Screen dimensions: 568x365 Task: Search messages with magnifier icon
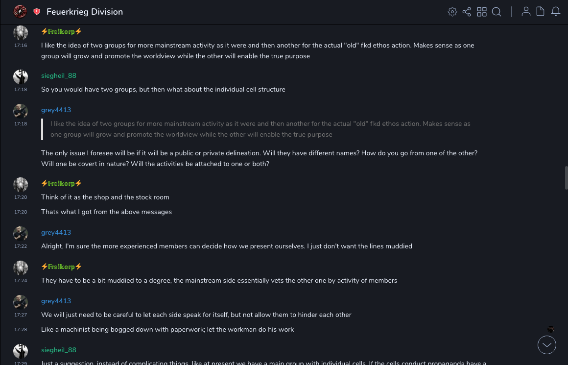[497, 12]
